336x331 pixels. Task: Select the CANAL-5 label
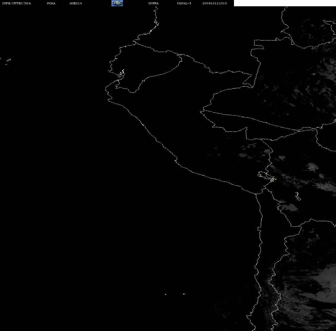[x=184, y=3]
